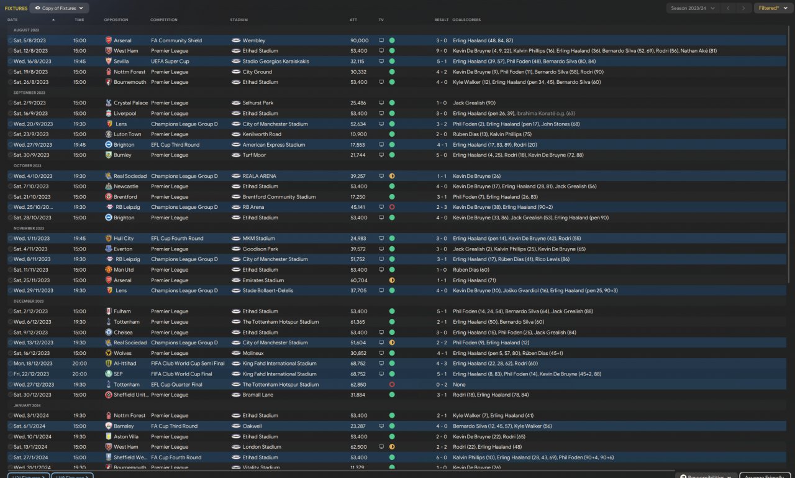
Task: Expand the Filtered dropdown
Action: [x=773, y=8]
